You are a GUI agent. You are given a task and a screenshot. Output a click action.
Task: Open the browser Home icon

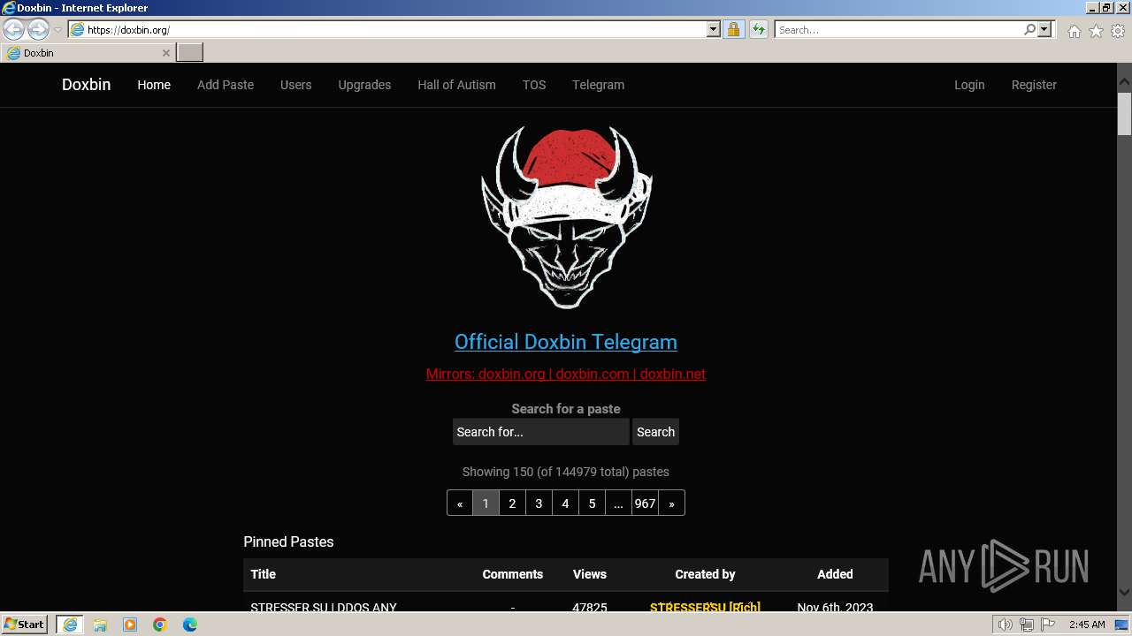coord(1074,31)
